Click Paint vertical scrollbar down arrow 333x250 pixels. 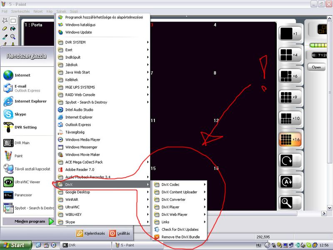330,207
